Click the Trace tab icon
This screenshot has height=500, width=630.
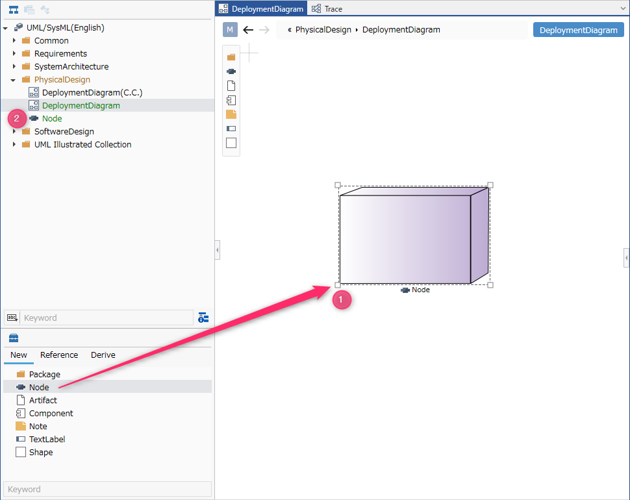pyautogui.click(x=316, y=8)
